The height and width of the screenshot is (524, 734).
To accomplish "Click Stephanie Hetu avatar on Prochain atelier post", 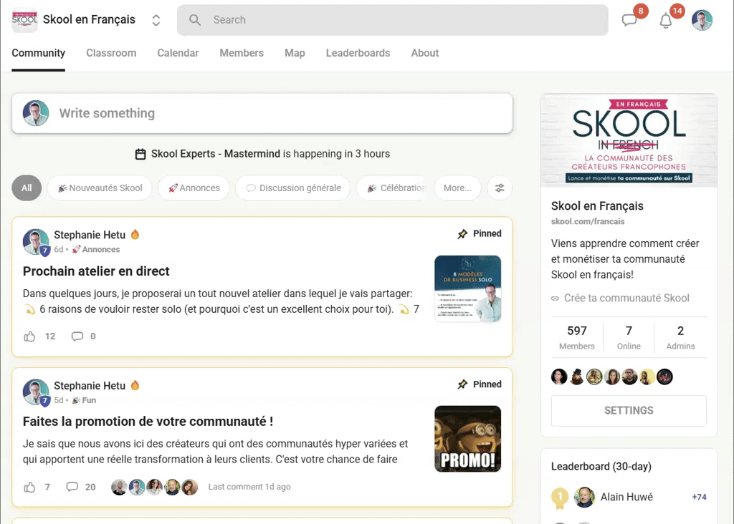I will click(36, 242).
